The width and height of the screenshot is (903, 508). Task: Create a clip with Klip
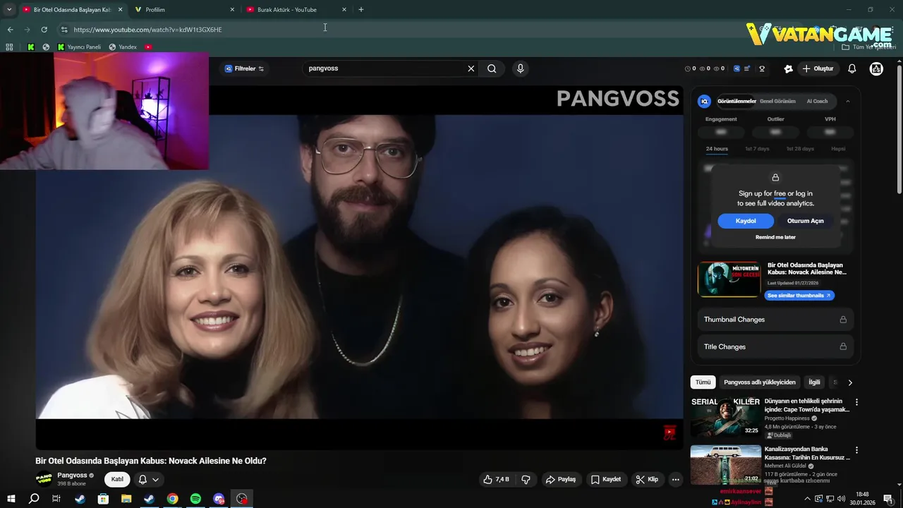[647, 479]
